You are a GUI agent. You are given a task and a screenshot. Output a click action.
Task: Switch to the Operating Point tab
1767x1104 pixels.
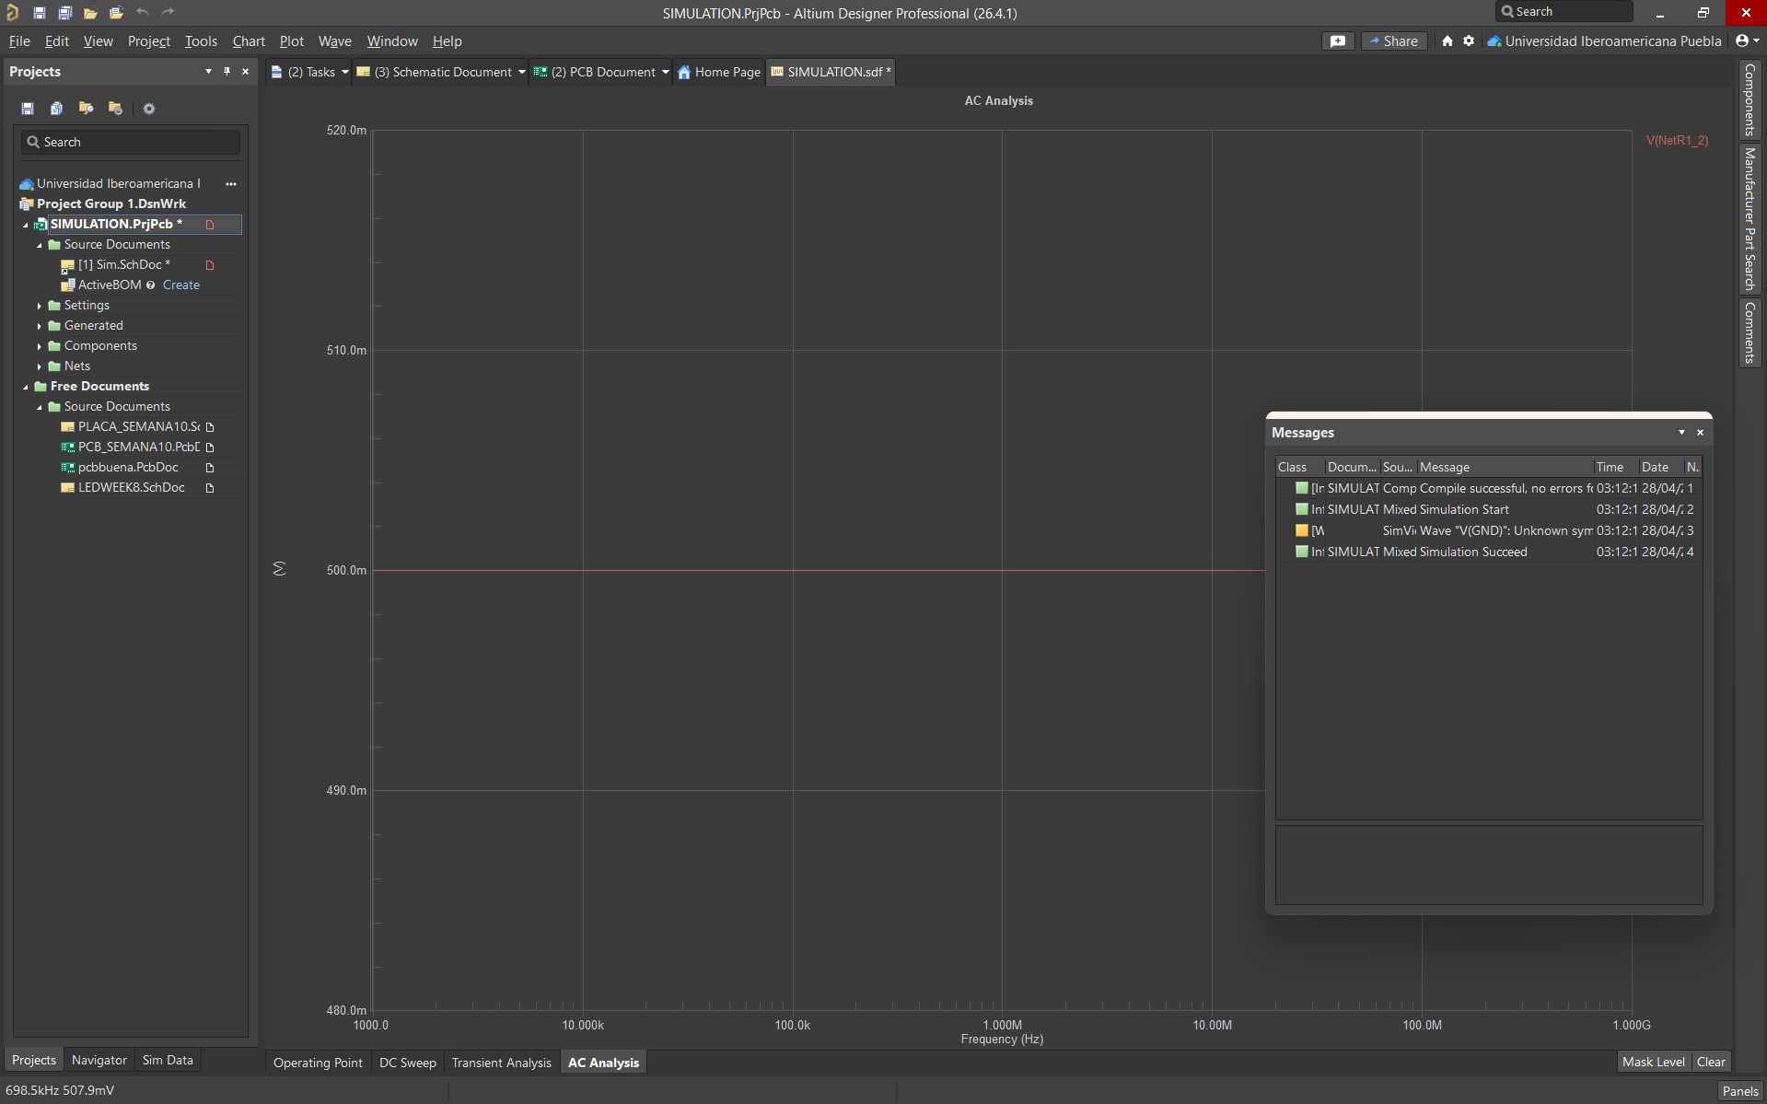(318, 1063)
